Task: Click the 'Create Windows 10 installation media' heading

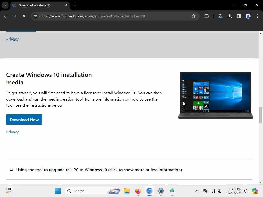Action: pyautogui.click(x=49, y=78)
